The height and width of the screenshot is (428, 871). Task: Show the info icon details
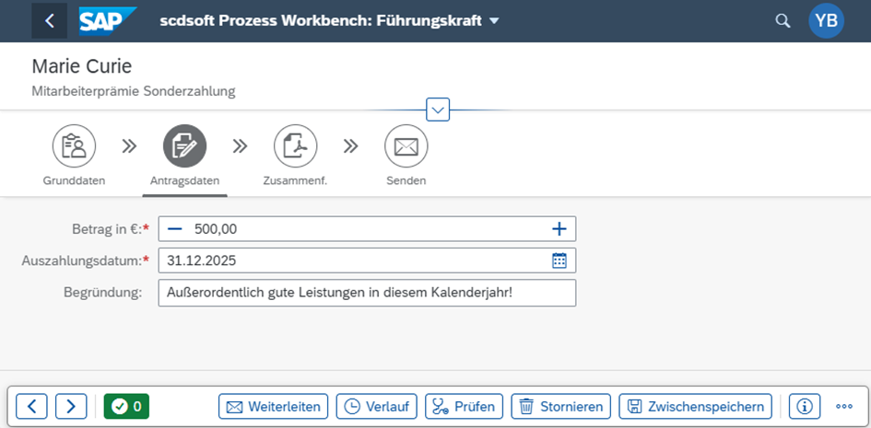point(805,406)
